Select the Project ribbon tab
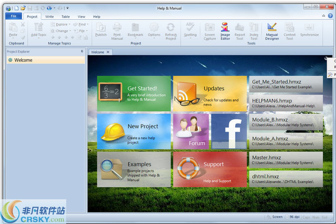This screenshot has width=336, height=224. click(32, 17)
